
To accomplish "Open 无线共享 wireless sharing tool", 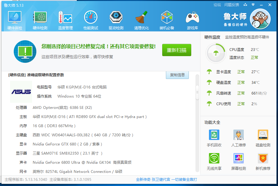I will (x=214, y=162).
